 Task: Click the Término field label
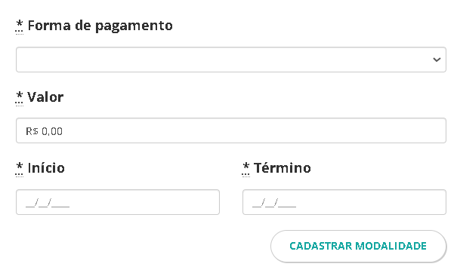tap(282, 168)
